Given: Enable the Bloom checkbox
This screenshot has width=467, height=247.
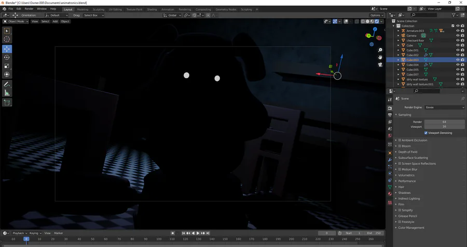Looking at the screenshot, I should click(x=400, y=146).
